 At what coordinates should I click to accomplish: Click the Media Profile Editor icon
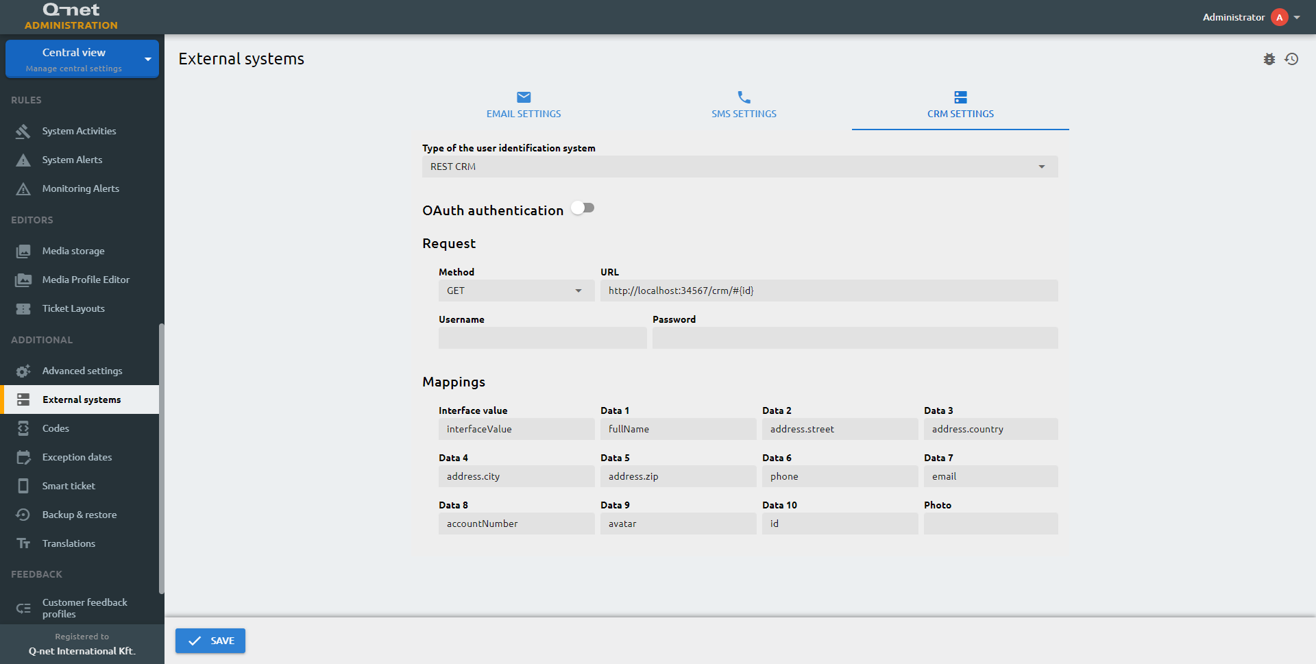(23, 280)
